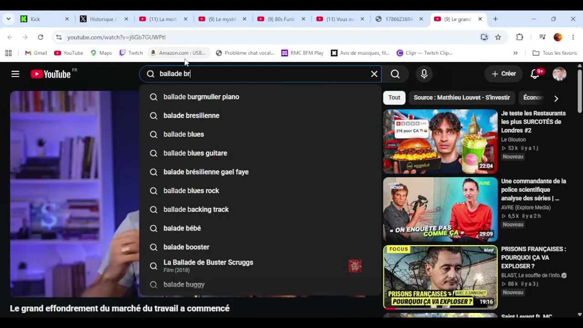Go forward with the browser arrow
The width and height of the screenshot is (583, 328).
[x=25, y=37]
